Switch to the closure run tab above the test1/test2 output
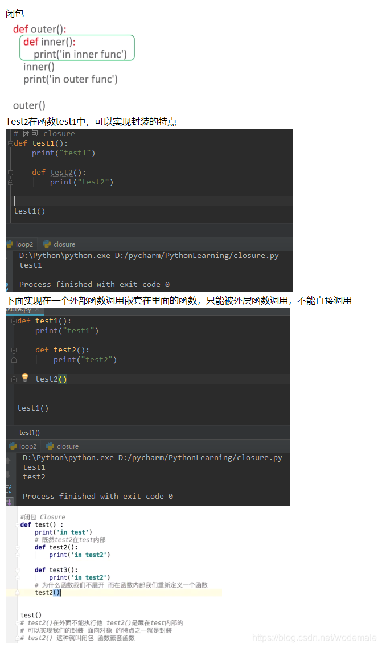This screenshot has width=382, height=648. coord(63,446)
